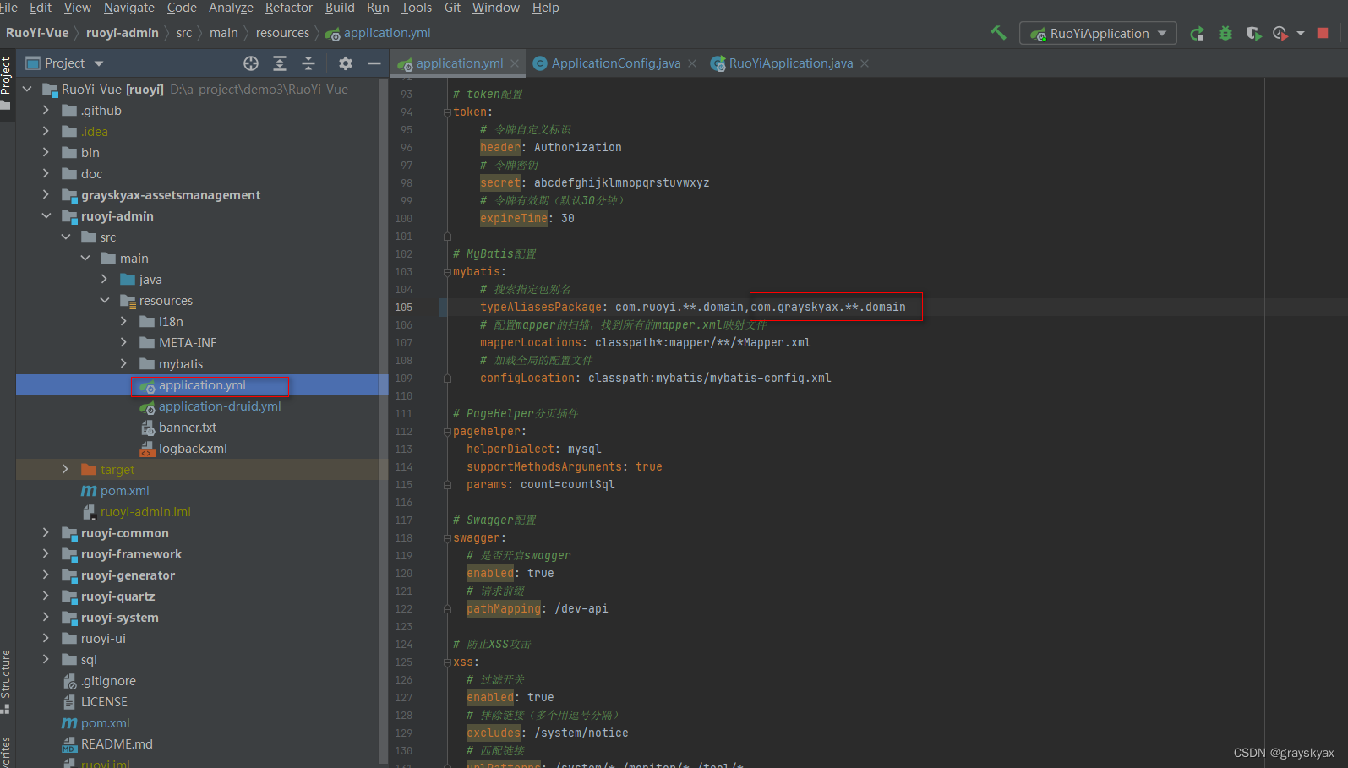The width and height of the screenshot is (1348, 768).
Task: Select application-druid.yml in project tree
Action: click(219, 406)
